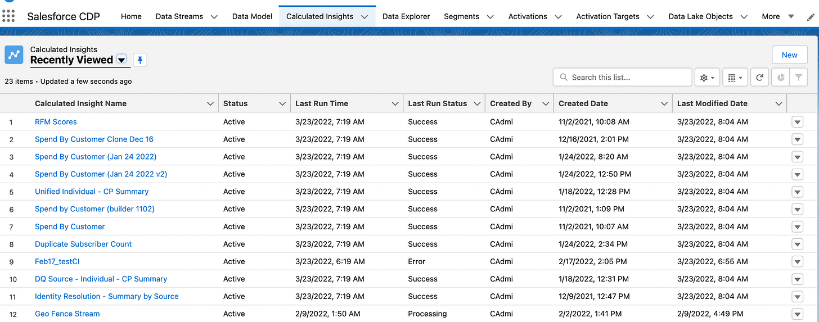Expand the Calculated Insights tab chevron
The width and height of the screenshot is (819, 322).
[x=364, y=17]
